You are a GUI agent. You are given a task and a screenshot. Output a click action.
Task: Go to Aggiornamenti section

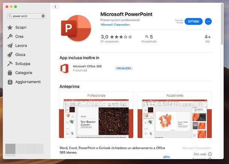click(28, 82)
